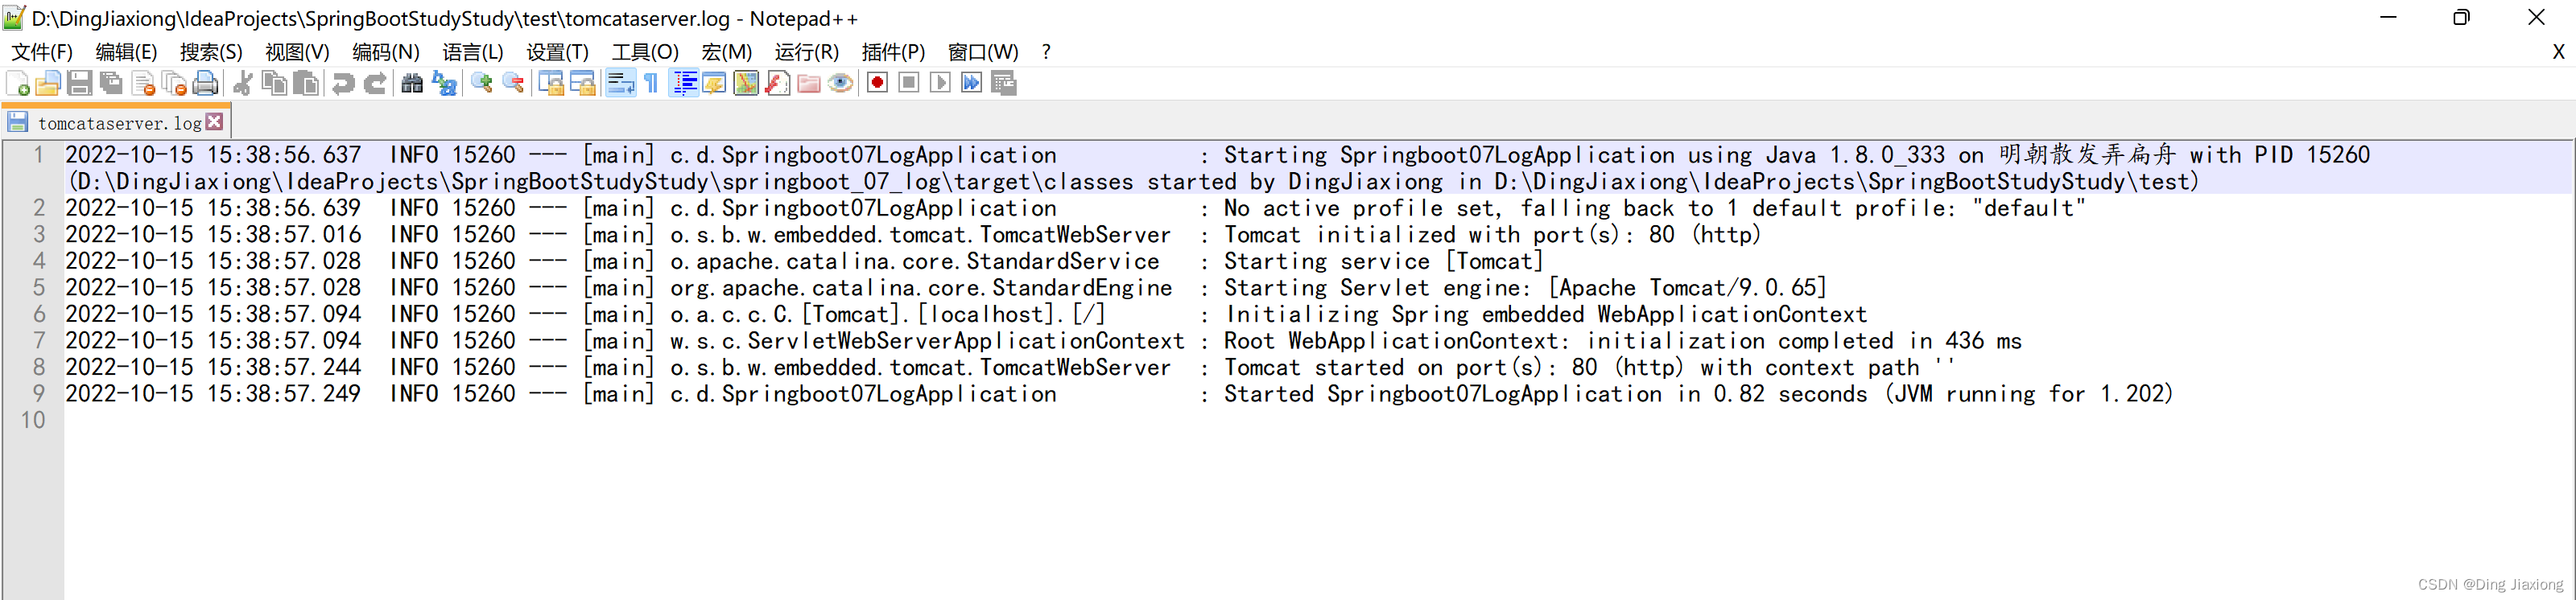Click line number 5 in margin

pyautogui.click(x=38, y=287)
